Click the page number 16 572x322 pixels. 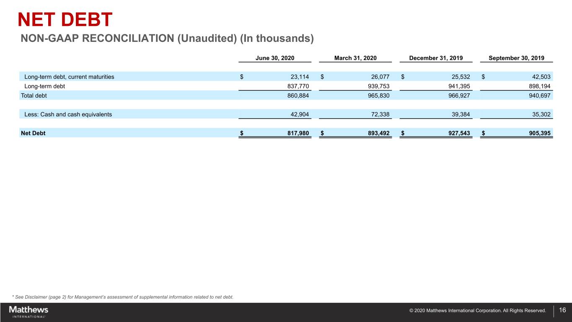pos(562,310)
